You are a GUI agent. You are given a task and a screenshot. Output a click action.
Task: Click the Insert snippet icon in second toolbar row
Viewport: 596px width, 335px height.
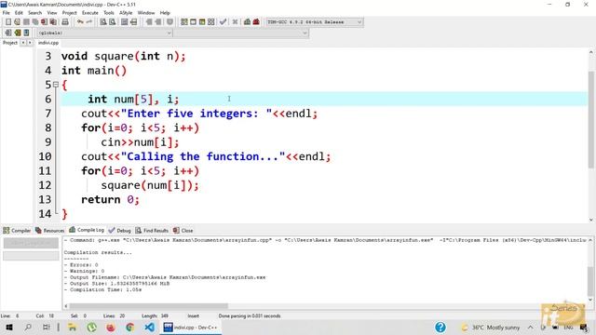click(x=8, y=33)
